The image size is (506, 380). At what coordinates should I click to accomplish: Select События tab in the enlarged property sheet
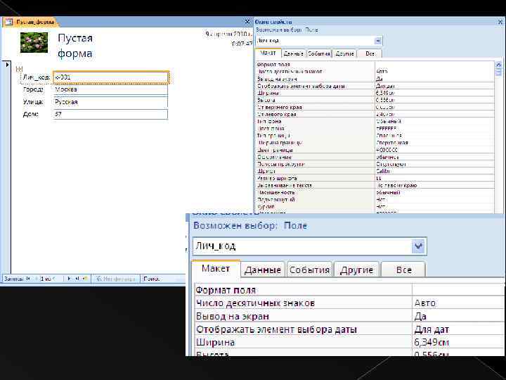[x=309, y=270]
